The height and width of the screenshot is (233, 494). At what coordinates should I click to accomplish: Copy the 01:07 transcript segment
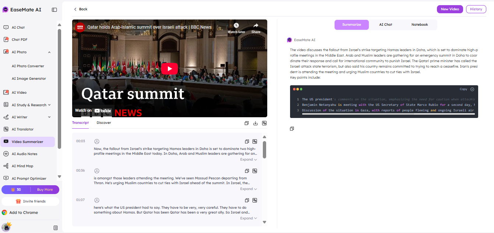click(x=247, y=200)
